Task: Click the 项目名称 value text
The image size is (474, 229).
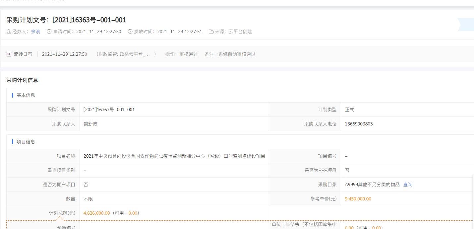Action: tap(174, 156)
